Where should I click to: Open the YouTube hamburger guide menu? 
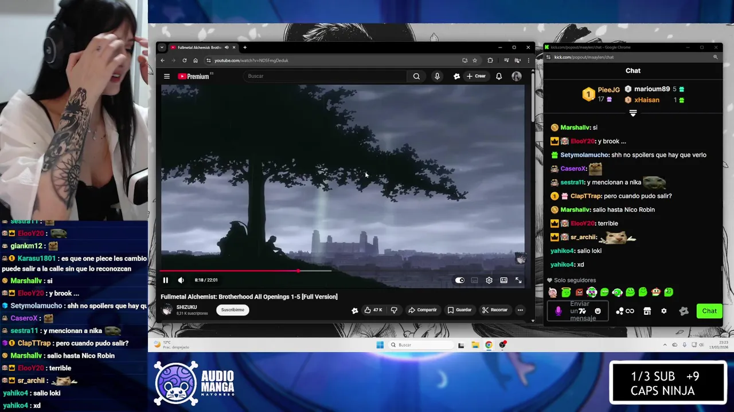click(x=167, y=76)
